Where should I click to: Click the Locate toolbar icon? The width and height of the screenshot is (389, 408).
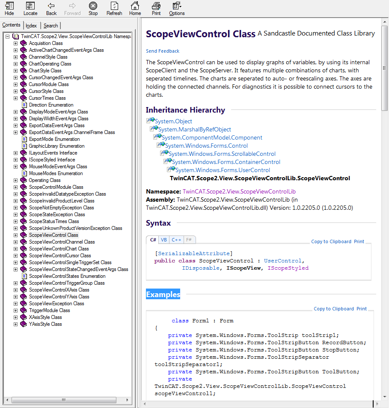click(30, 9)
